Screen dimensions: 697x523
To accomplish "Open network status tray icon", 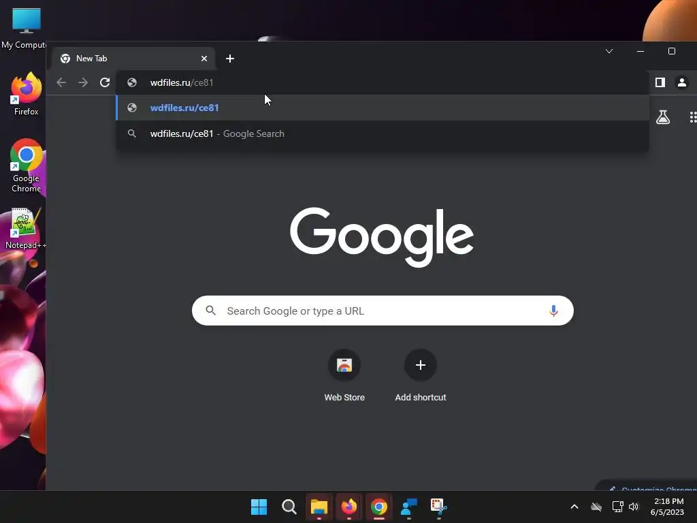I will point(617,507).
